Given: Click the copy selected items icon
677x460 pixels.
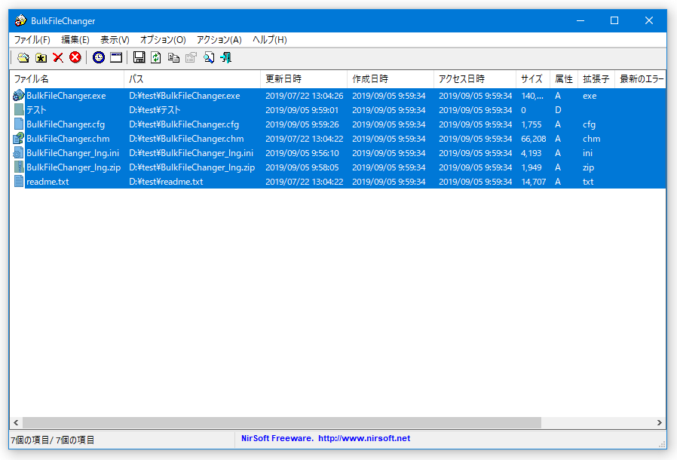Looking at the screenshot, I should (173, 57).
